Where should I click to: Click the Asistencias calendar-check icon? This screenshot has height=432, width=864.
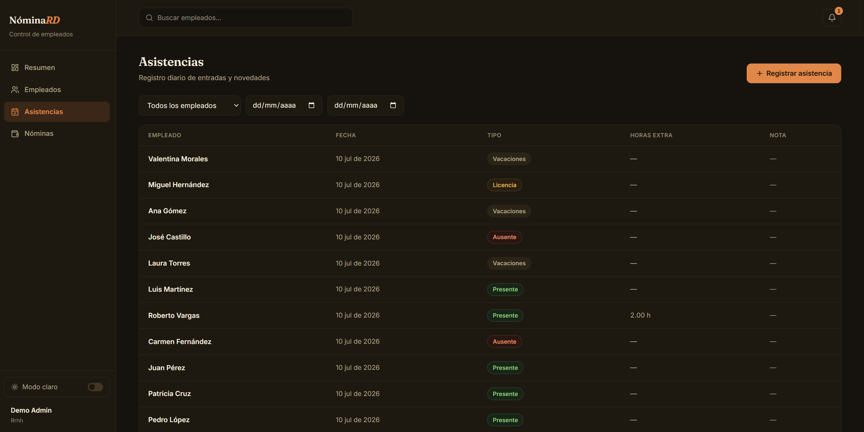(15, 112)
